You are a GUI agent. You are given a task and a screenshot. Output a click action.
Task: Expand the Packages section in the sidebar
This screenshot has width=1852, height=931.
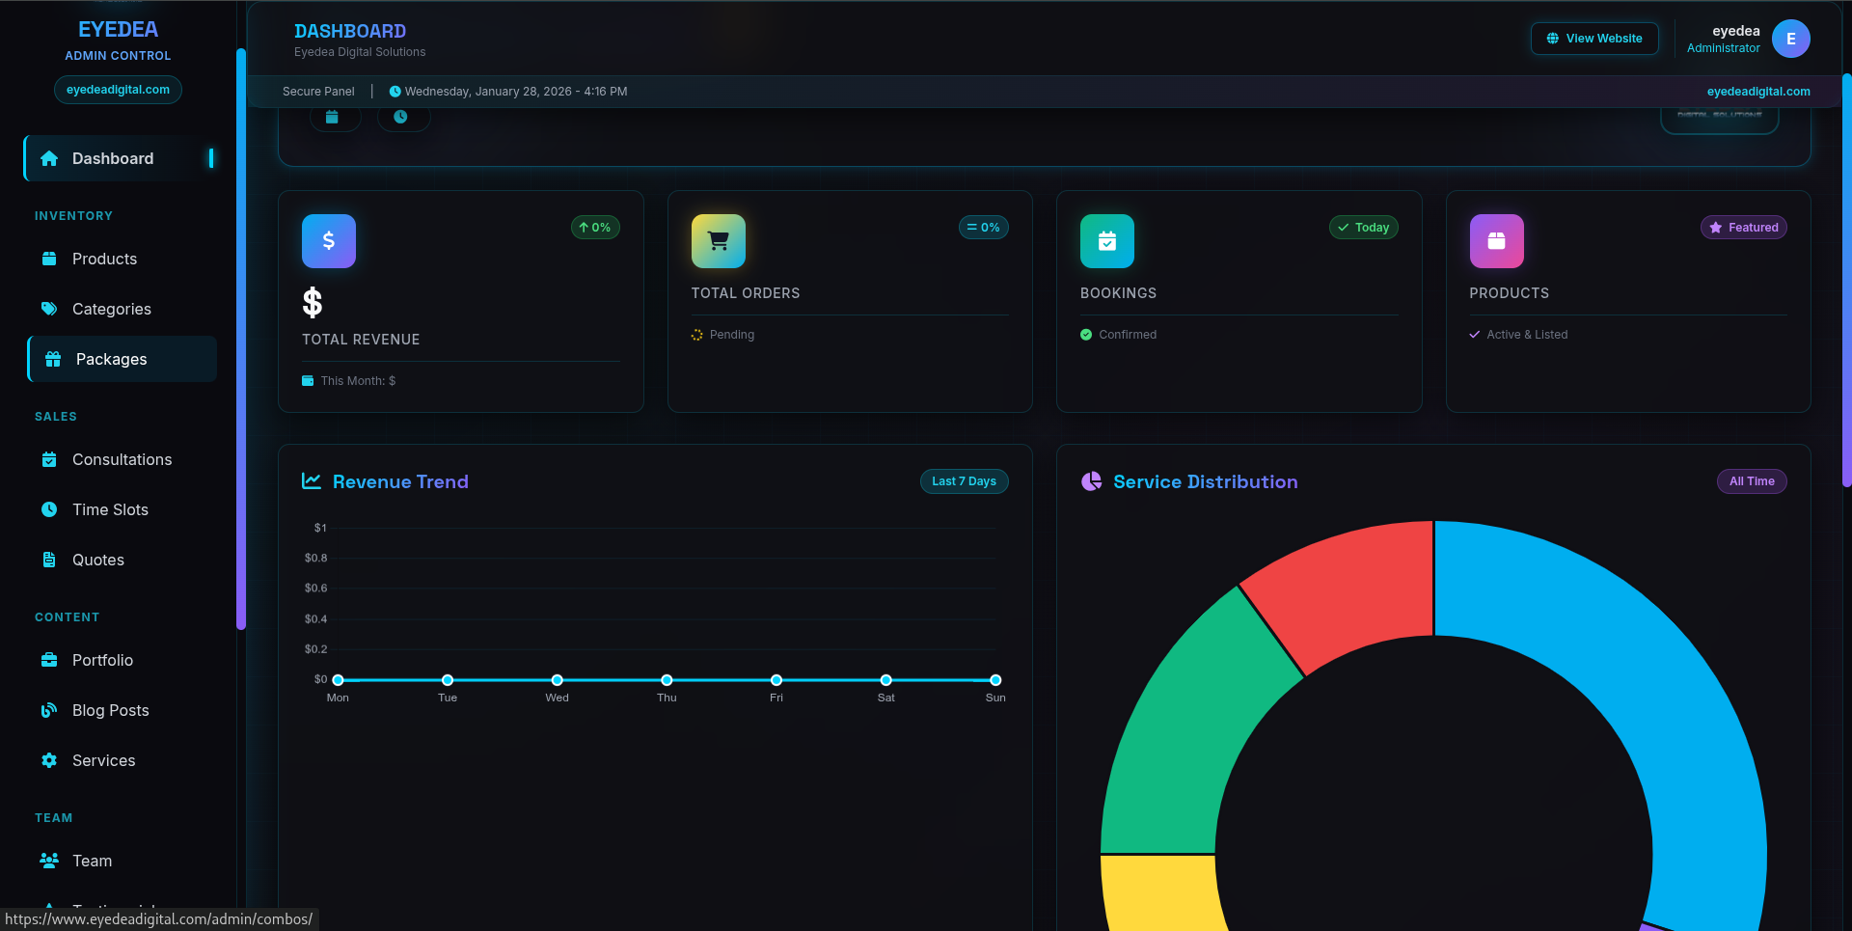[x=112, y=358]
